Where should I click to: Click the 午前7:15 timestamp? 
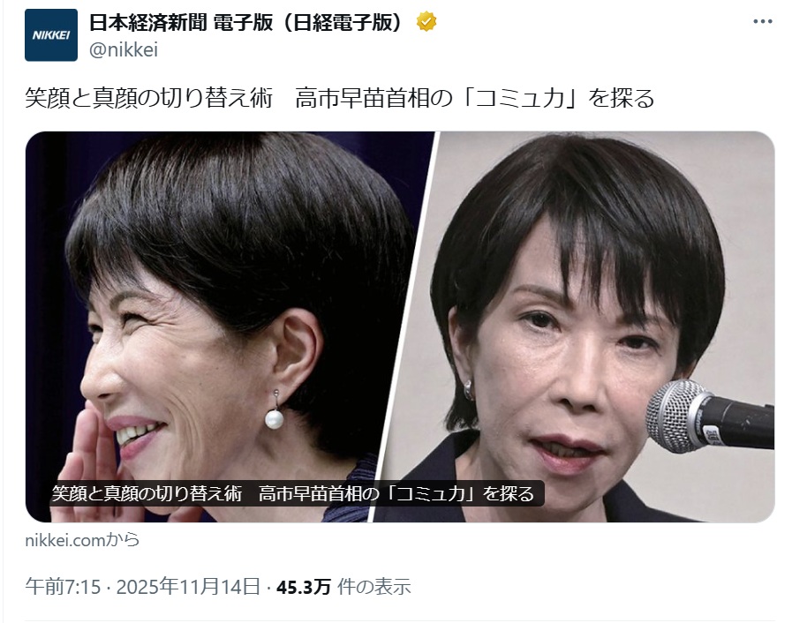pyautogui.click(x=64, y=587)
